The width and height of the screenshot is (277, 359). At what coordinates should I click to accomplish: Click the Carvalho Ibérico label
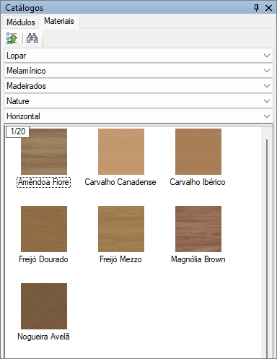tap(198, 182)
